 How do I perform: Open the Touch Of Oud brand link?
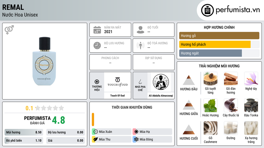pos(117,96)
